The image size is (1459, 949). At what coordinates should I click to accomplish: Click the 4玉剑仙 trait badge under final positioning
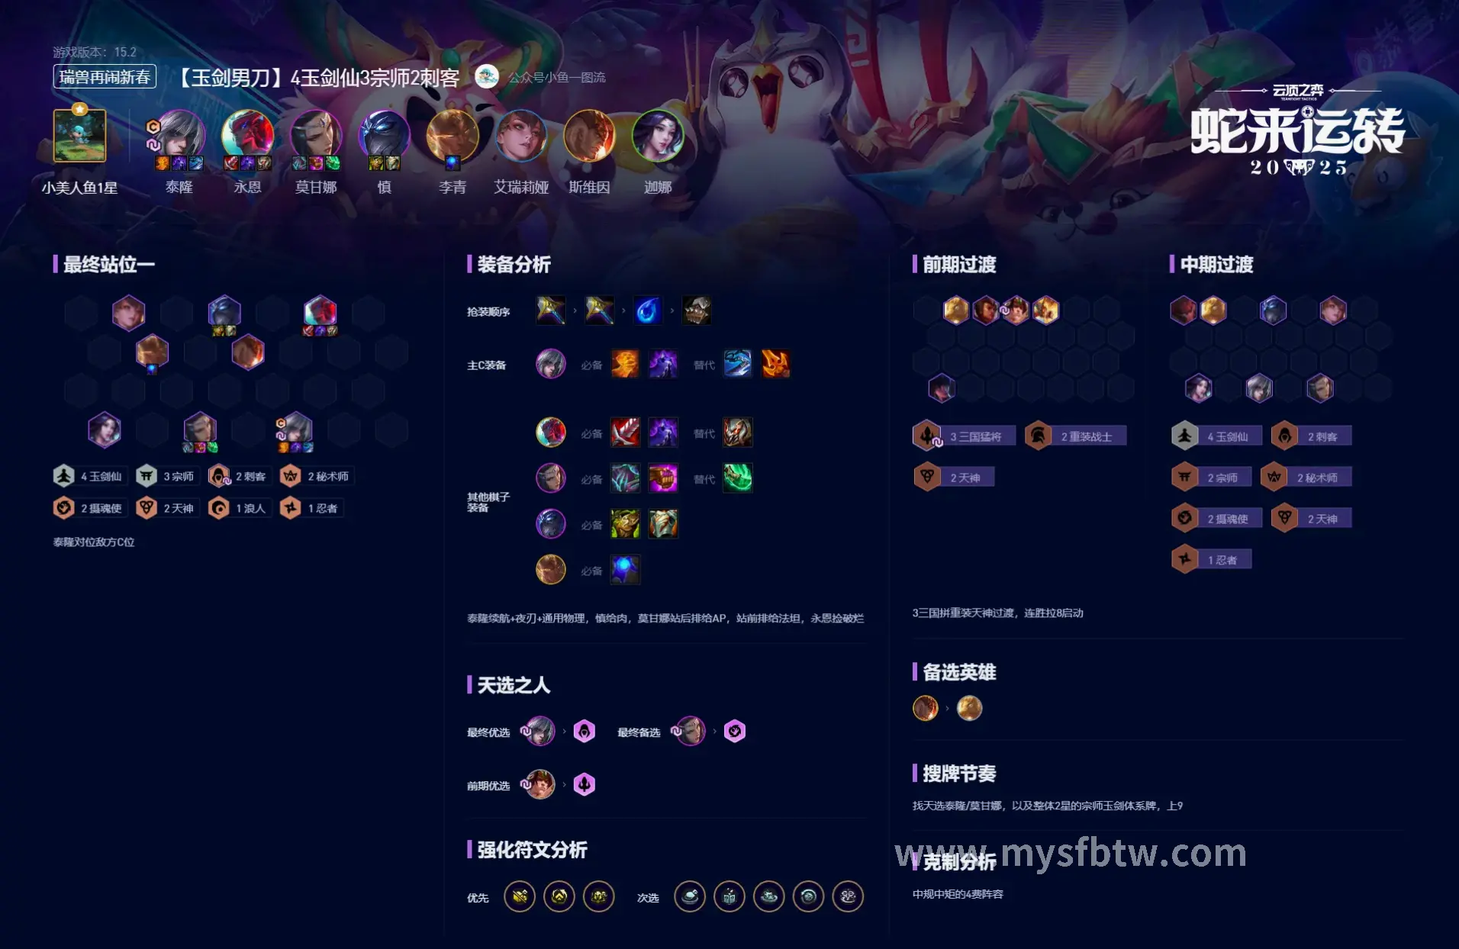pos(89,476)
